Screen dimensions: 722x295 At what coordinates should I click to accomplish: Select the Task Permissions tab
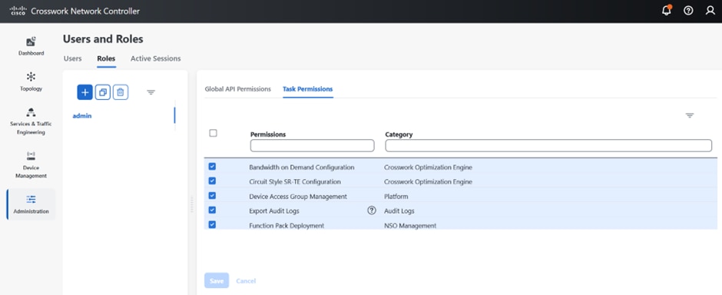pos(307,89)
